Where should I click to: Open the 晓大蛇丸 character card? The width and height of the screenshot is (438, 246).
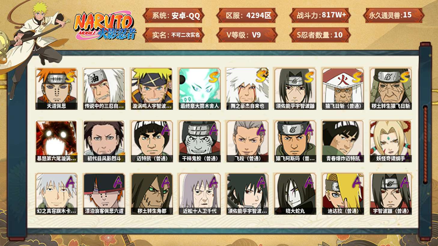click(295, 194)
